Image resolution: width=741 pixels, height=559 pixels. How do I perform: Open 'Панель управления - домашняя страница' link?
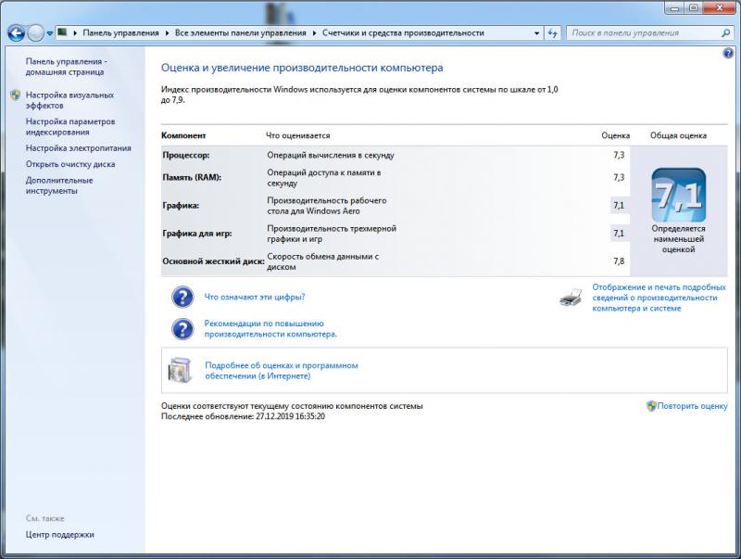coord(66,67)
